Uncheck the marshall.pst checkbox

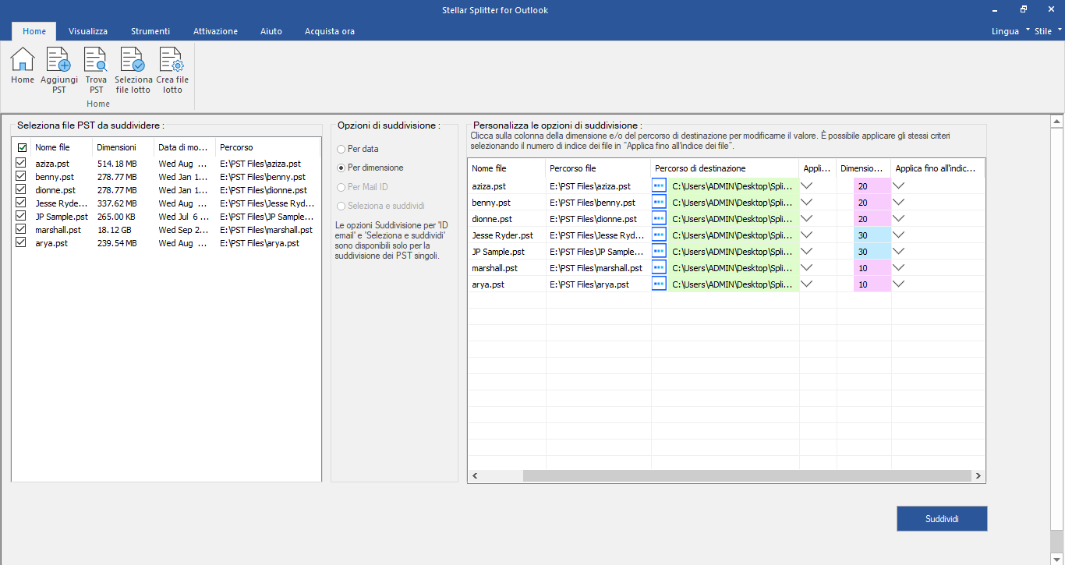point(21,230)
